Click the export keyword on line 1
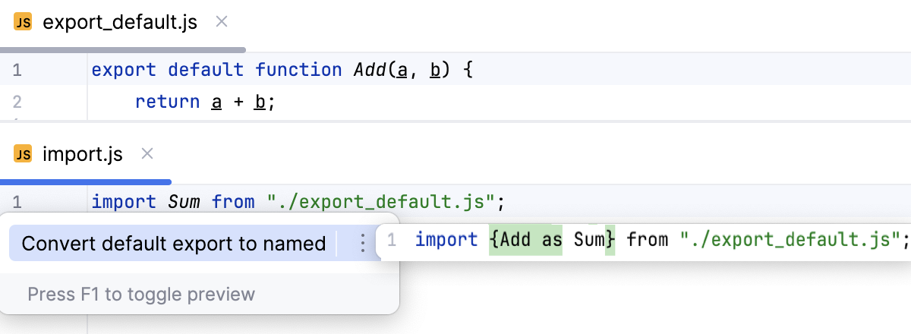 (124, 71)
